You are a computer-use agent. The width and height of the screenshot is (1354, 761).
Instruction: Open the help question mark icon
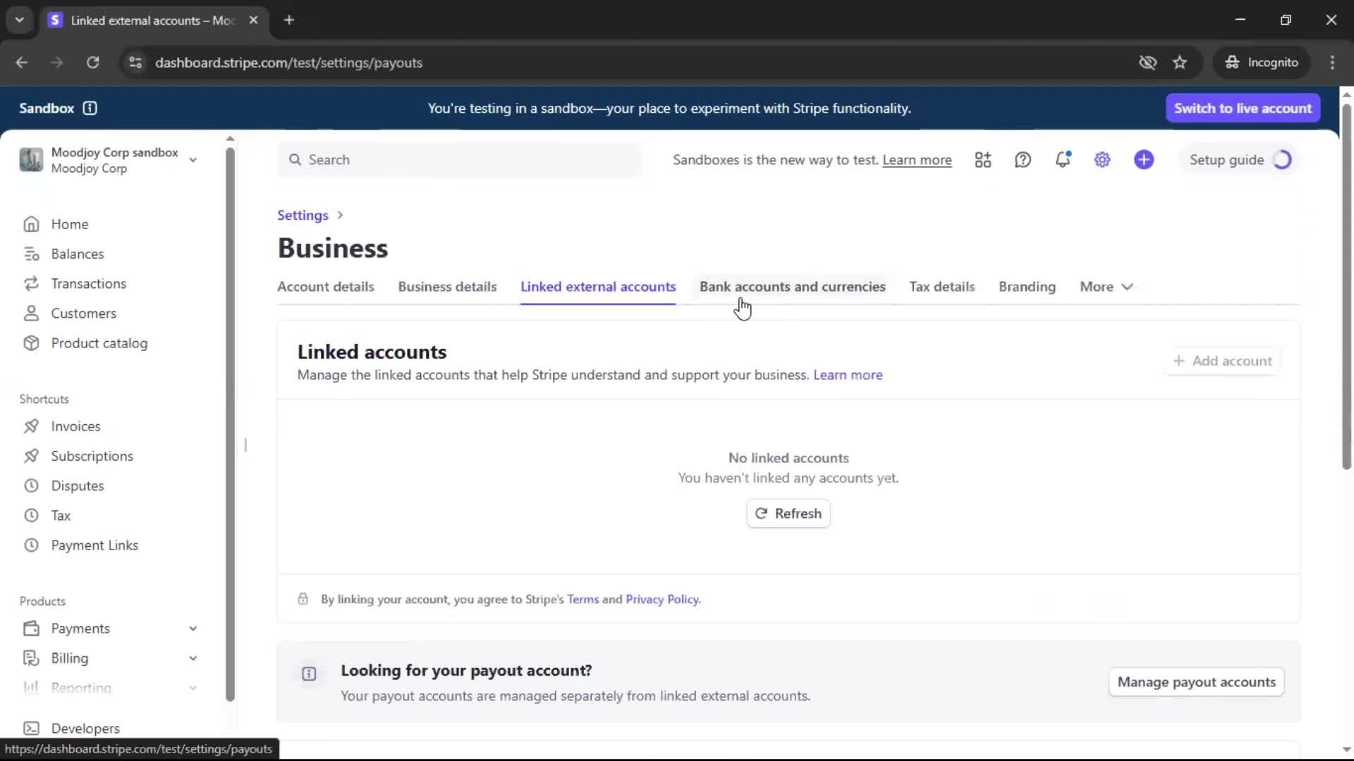coord(1023,160)
